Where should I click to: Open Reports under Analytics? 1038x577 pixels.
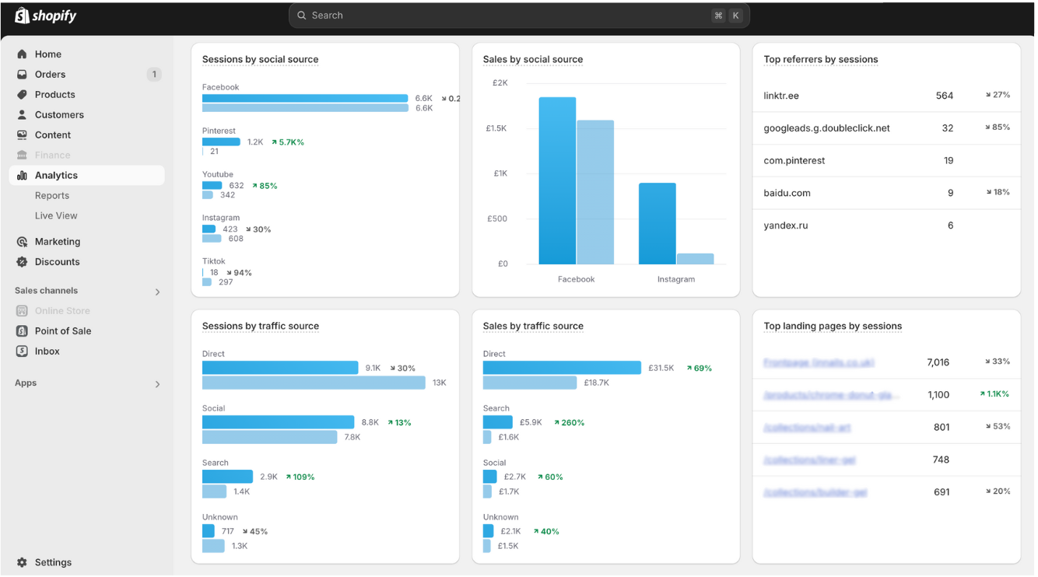[52, 196]
